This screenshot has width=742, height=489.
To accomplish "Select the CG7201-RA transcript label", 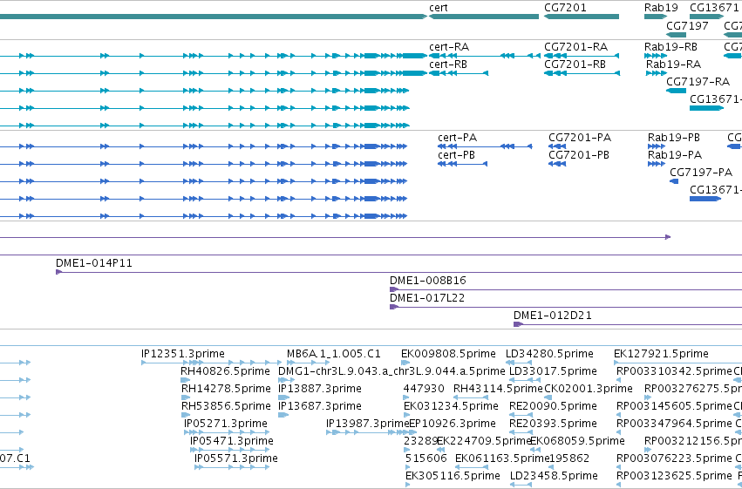I will tap(576, 47).
